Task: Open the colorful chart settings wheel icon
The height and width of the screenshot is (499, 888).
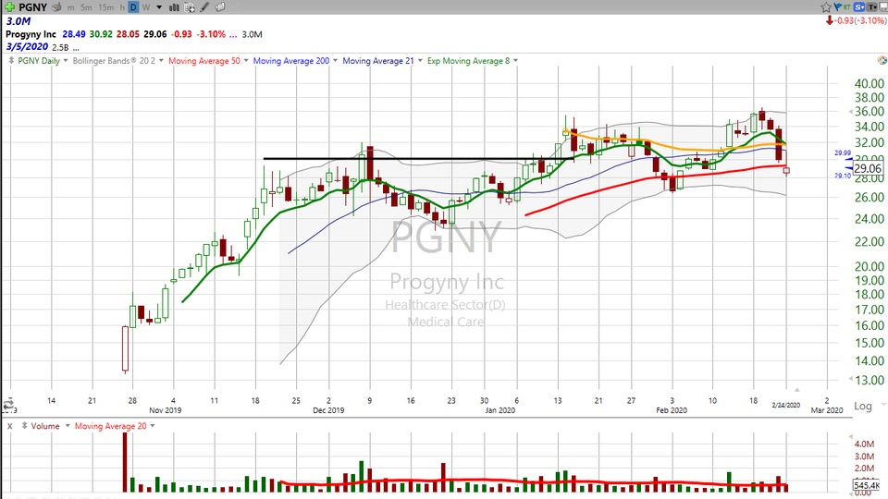Action: coord(882,61)
